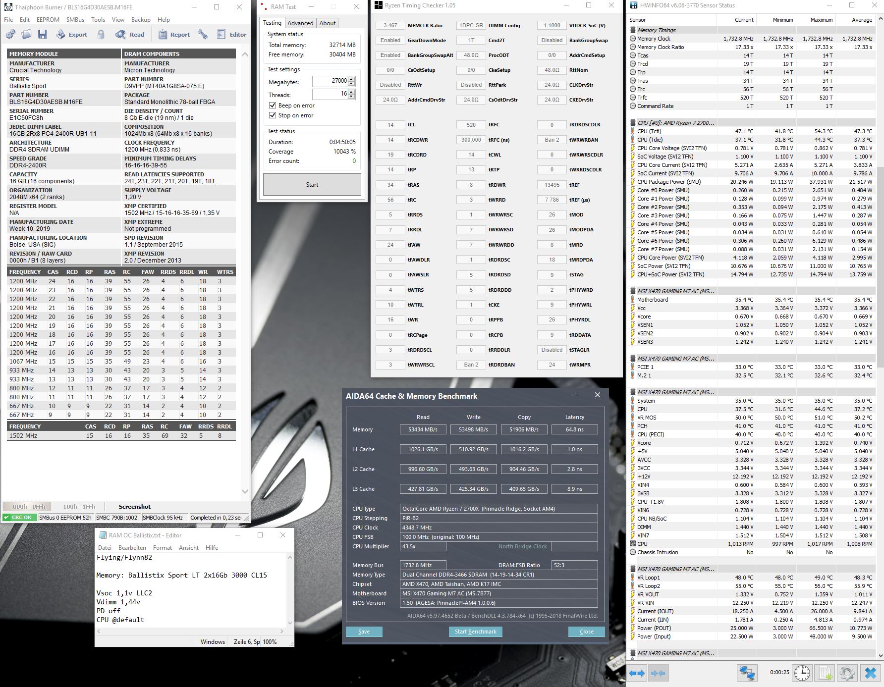Click Read SPD in Thaiphoon Burner toolbar
884x687 pixels.
click(130, 34)
